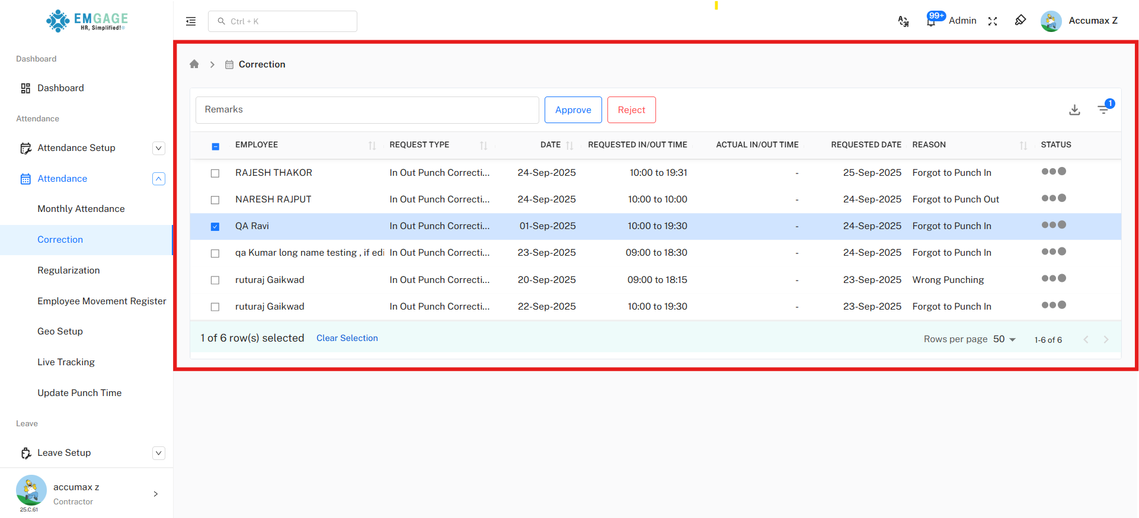Expand the Leave Setup section chevron
Image resolution: width=1139 pixels, height=518 pixels.
(159, 453)
